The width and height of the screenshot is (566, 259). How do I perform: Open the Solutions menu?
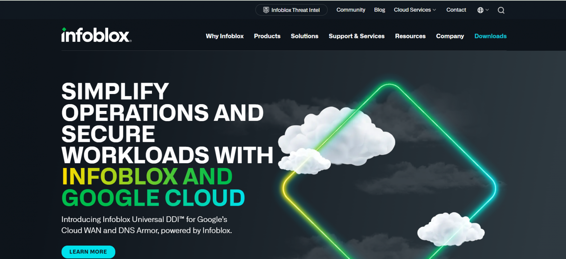[x=304, y=36]
